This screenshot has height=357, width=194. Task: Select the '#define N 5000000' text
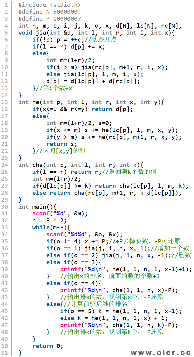pyautogui.click(x=48, y=12)
